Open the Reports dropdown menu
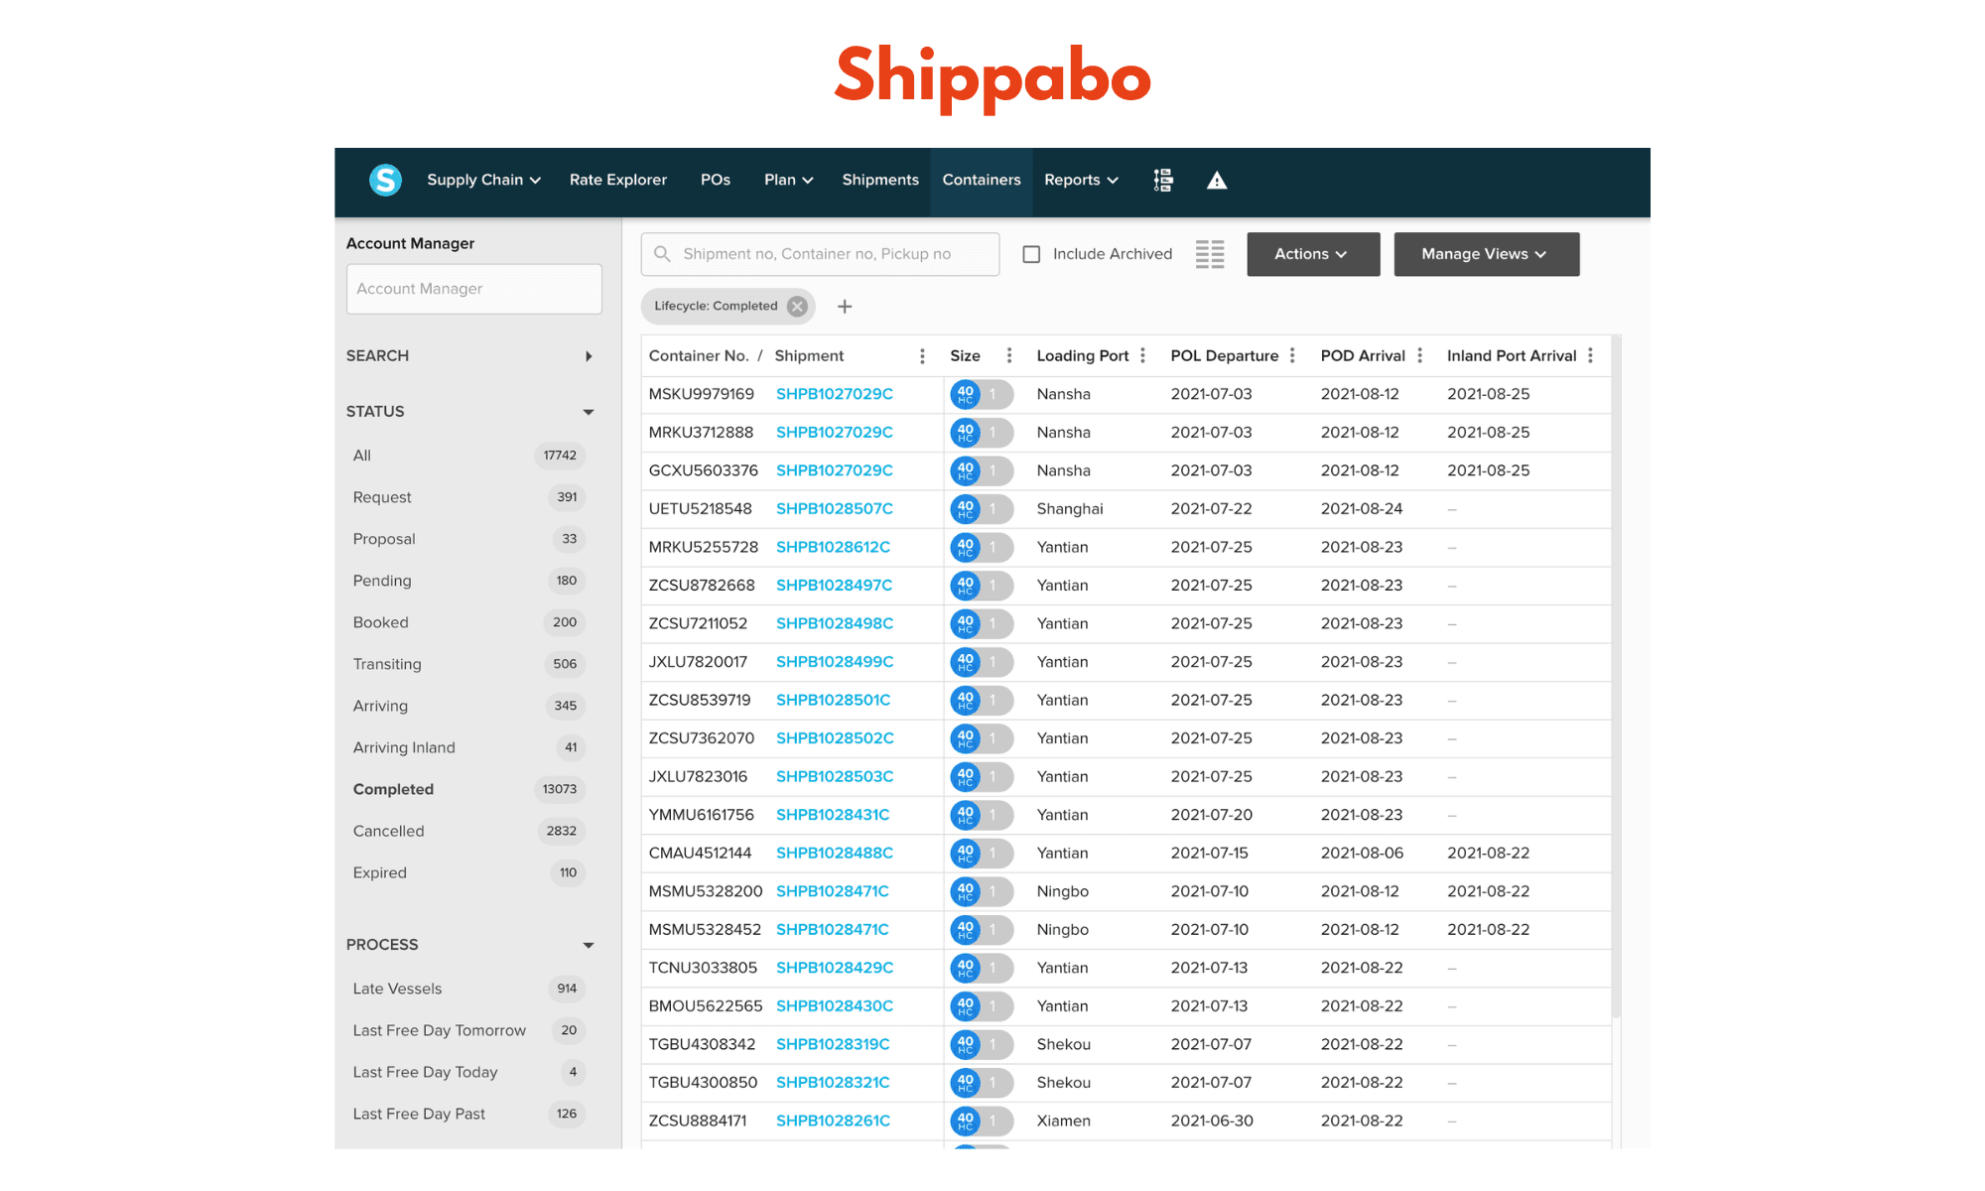Viewport: 1985px width, 1191px height. tap(1081, 180)
